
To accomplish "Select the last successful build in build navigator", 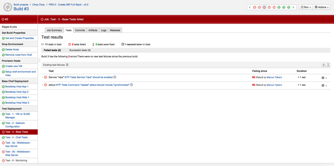I will tap(289, 7).
